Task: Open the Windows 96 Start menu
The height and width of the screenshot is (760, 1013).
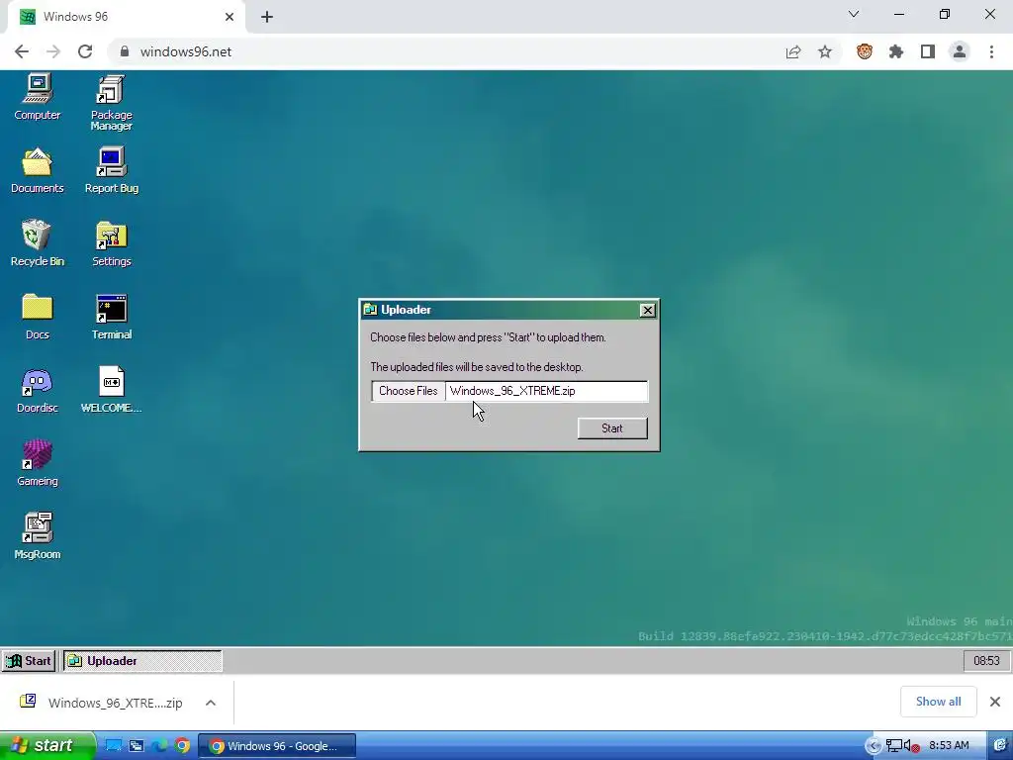Action: (29, 660)
